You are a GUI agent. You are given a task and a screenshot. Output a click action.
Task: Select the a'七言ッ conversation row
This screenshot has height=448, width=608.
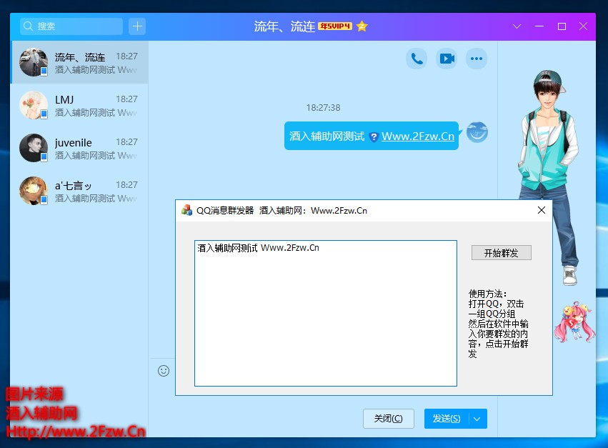click(x=79, y=191)
